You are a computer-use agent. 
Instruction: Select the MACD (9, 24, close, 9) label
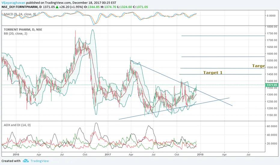[x=20, y=14]
